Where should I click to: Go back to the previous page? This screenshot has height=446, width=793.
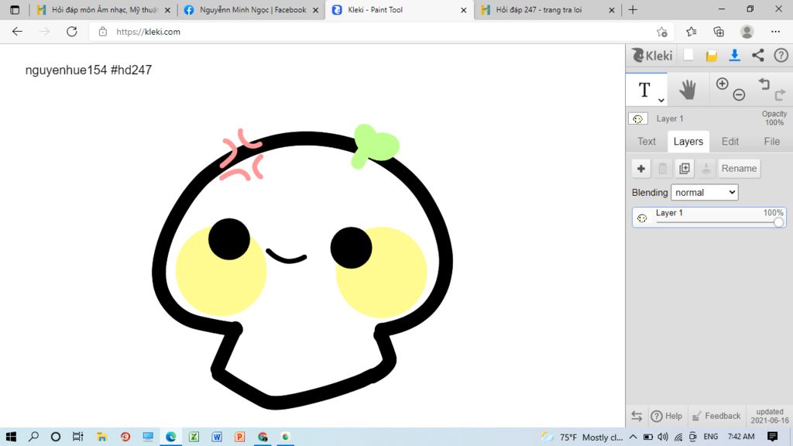coord(17,31)
